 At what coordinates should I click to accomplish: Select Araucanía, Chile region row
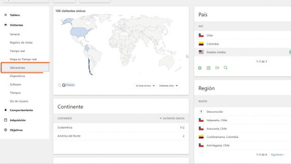coord(242,128)
